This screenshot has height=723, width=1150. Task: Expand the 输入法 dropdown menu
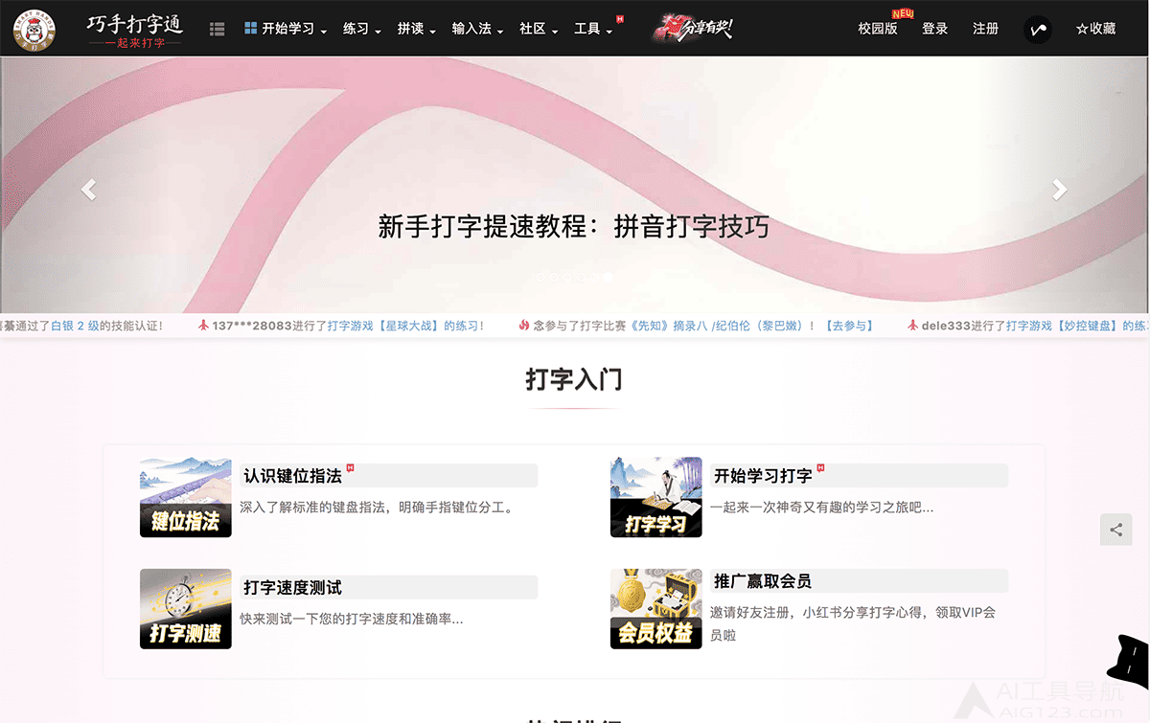point(478,29)
